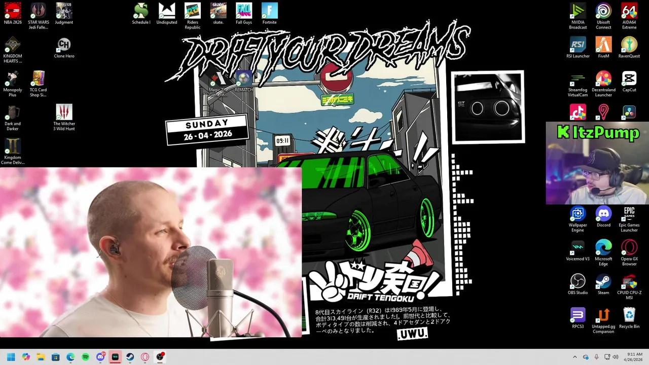Open the 9:11 AM clock and calendar

(x=634, y=357)
